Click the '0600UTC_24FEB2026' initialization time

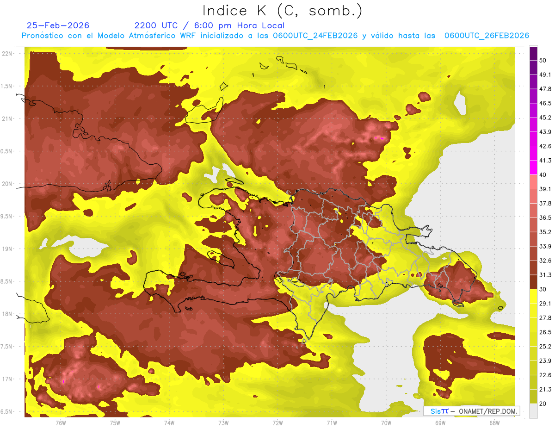click(x=315, y=36)
